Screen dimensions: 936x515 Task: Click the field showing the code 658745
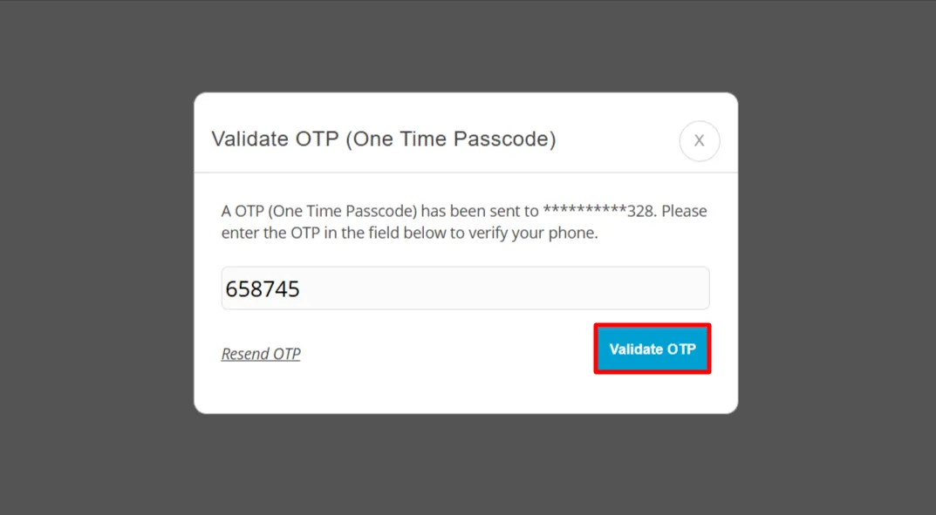(x=465, y=288)
